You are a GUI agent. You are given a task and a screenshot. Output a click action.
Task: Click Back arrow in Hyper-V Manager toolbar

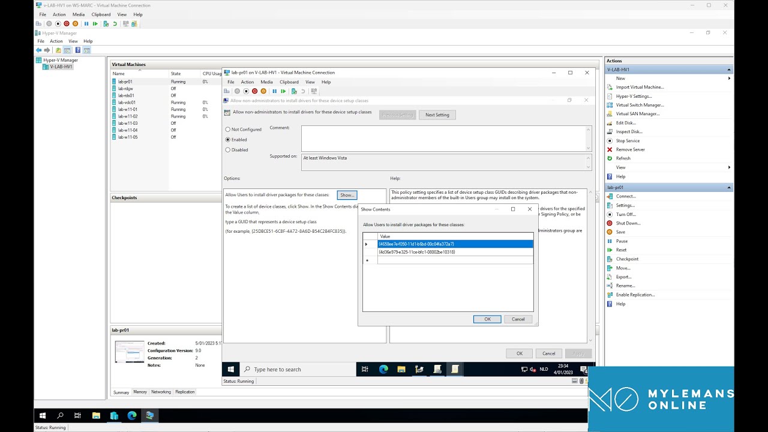pyautogui.click(x=39, y=50)
